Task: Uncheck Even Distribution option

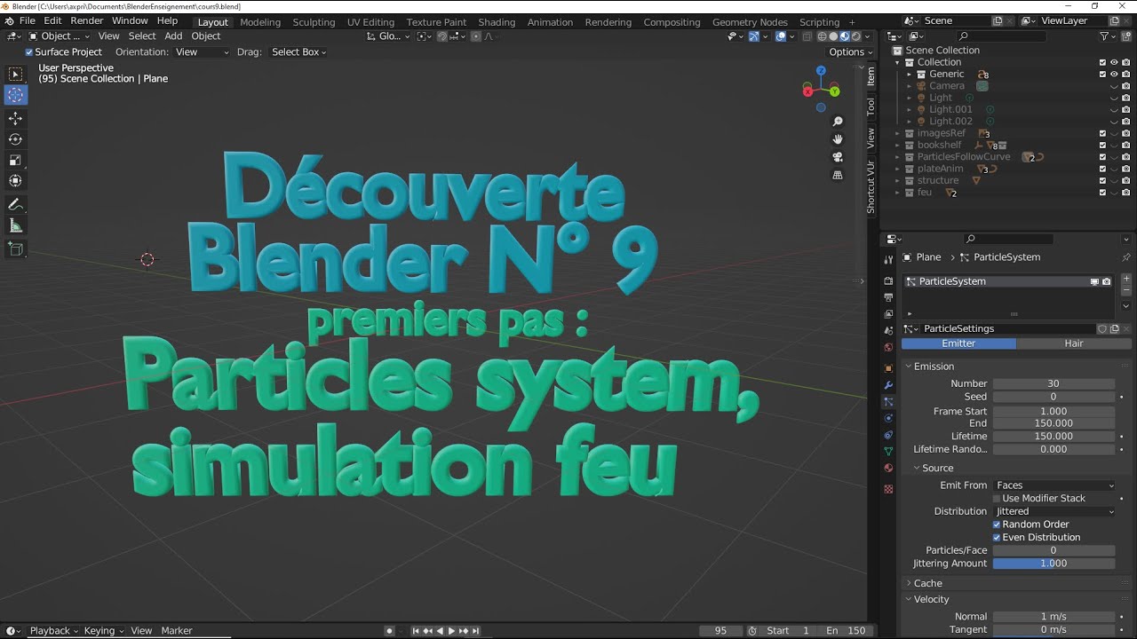Action: tap(997, 538)
